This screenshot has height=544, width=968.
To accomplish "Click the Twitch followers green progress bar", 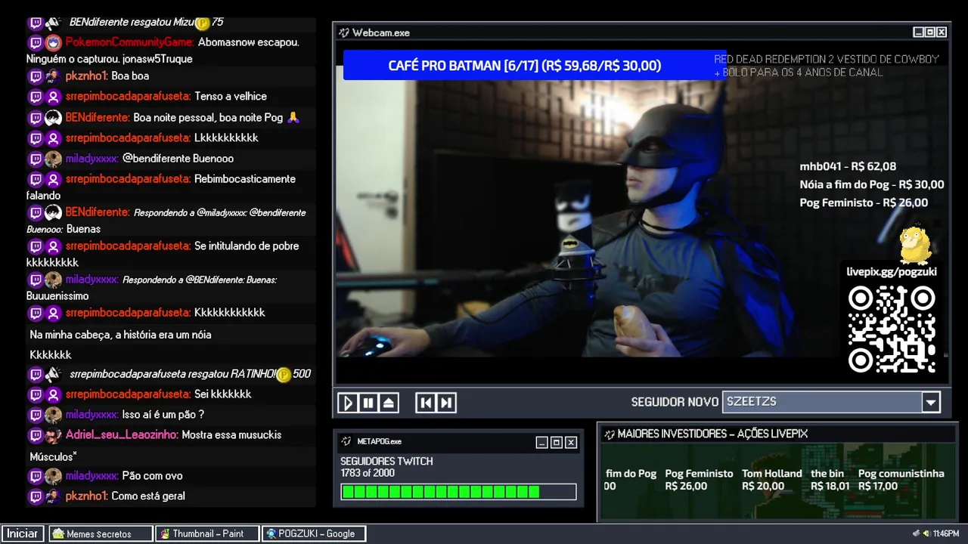I will point(458,492).
